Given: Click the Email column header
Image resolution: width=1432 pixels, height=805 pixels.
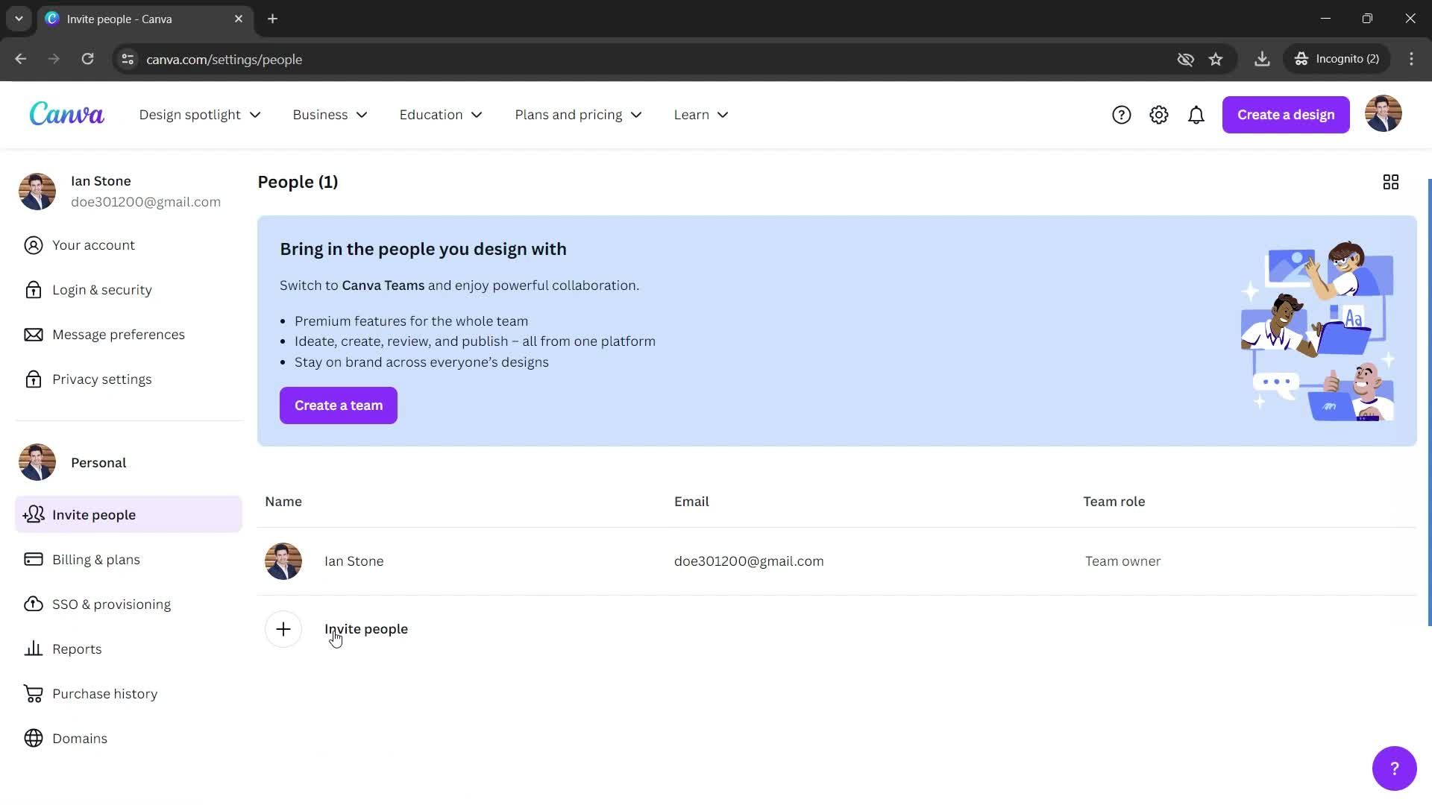Looking at the screenshot, I should [x=691, y=502].
